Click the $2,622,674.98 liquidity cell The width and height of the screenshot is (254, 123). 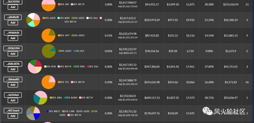tap(128, 34)
